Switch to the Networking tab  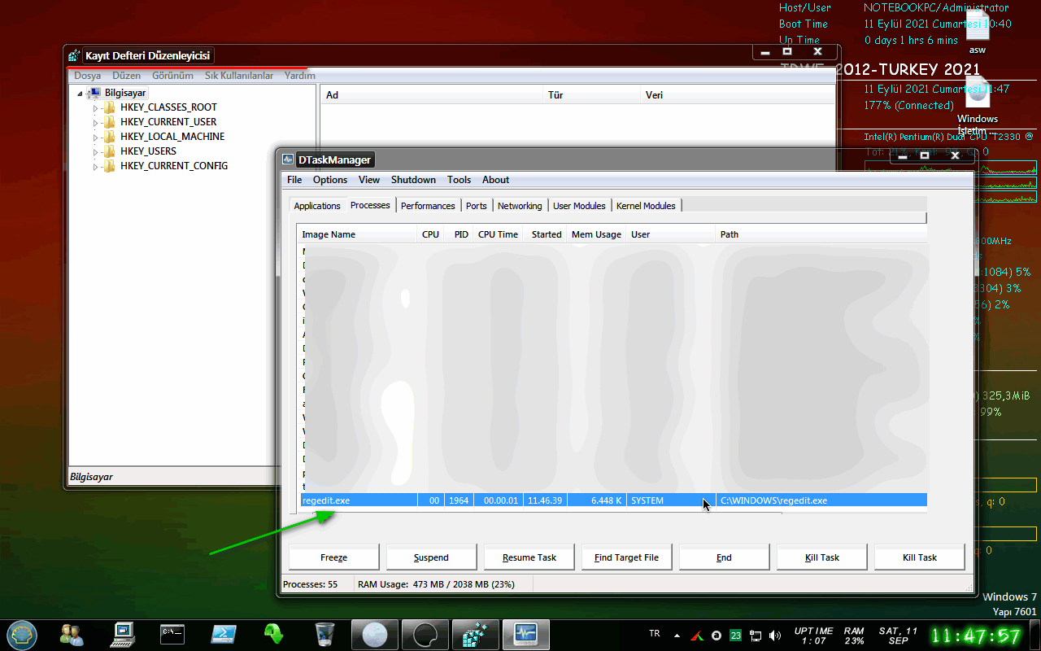[x=520, y=206]
